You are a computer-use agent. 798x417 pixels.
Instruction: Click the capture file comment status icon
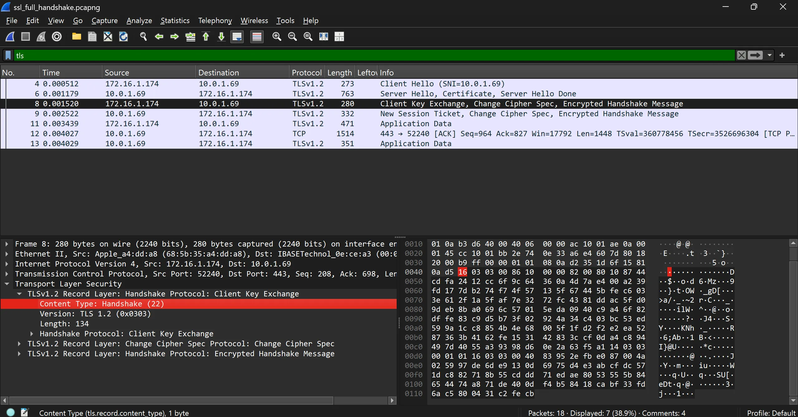pyautogui.click(x=24, y=412)
